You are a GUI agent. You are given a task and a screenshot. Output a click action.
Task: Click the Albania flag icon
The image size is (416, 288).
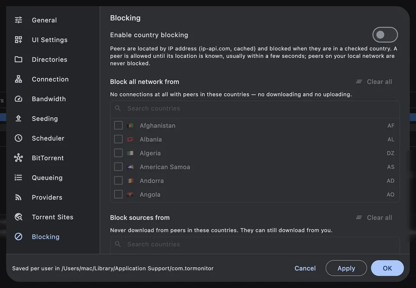pyautogui.click(x=130, y=139)
